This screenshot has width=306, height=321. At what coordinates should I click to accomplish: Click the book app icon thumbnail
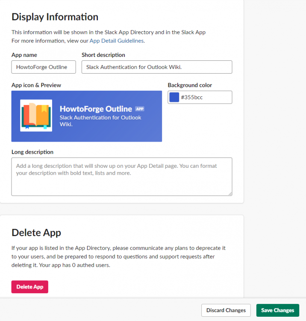pyautogui.click(x=36, y=116)
